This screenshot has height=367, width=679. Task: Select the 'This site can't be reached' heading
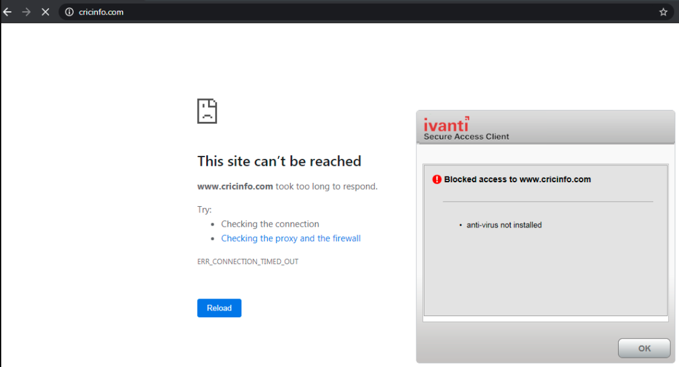(x=279, y=162)
